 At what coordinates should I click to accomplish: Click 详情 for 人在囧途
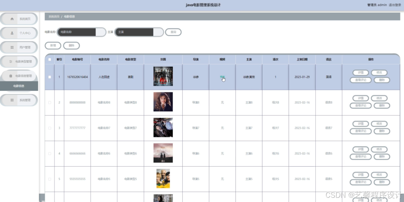tap(361, 73)
